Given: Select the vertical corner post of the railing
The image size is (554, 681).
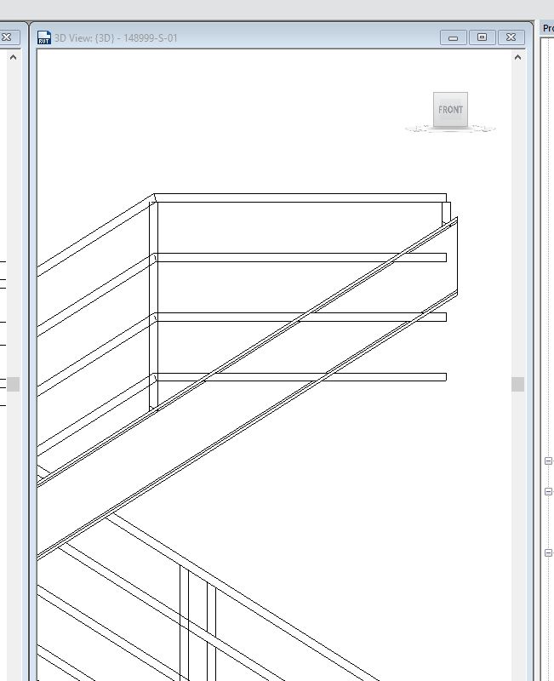Looking at the screenshot, I should (154, 304).
